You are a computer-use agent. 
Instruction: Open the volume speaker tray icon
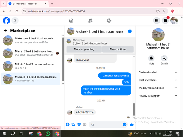[x=156, y=133]
